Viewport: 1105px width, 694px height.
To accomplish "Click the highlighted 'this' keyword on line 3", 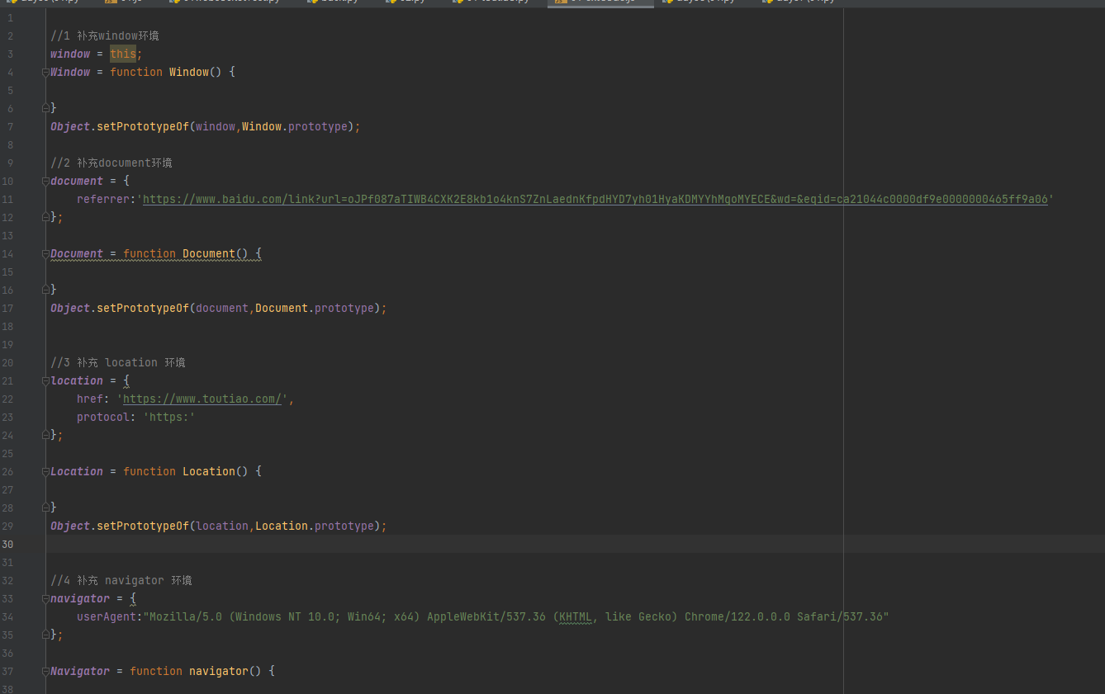I will [123, 54].
